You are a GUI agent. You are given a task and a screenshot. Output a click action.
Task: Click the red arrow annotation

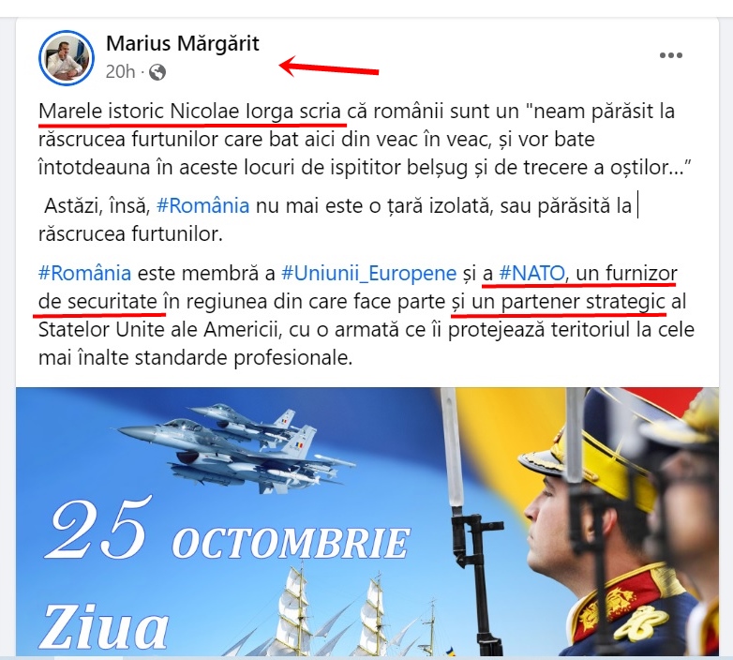tap(329, 67)
